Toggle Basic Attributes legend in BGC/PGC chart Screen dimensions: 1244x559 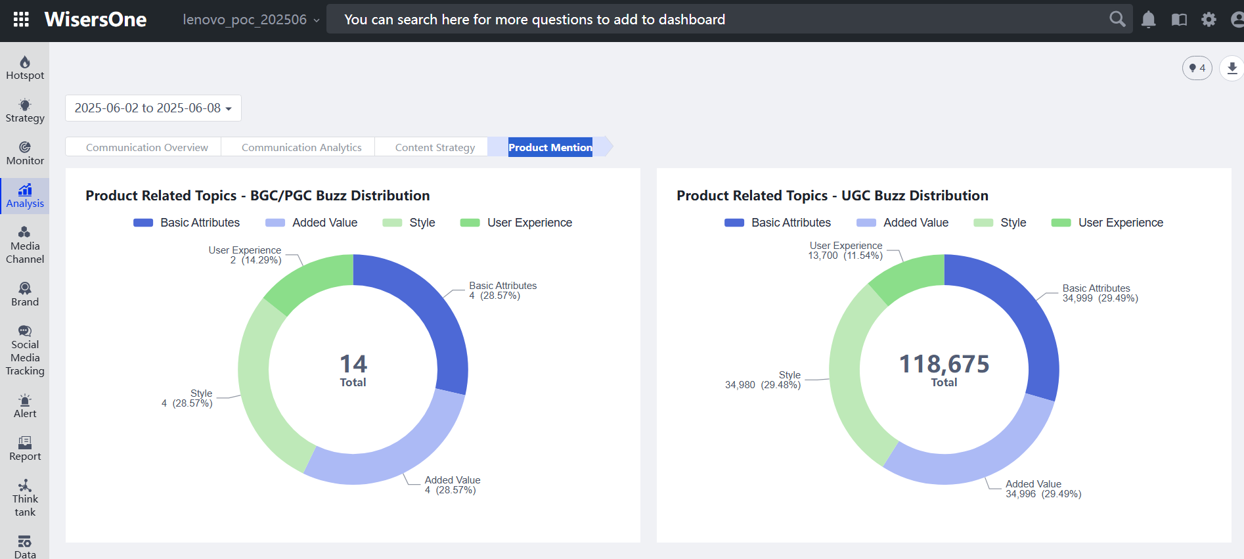187,223
